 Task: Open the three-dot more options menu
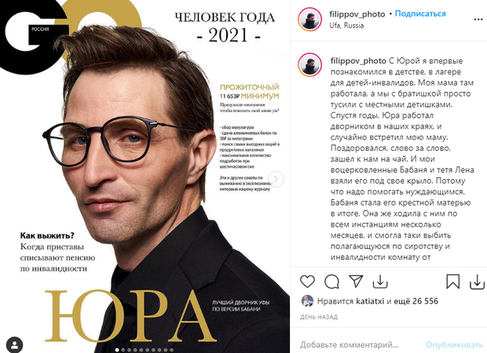point(478,20)
